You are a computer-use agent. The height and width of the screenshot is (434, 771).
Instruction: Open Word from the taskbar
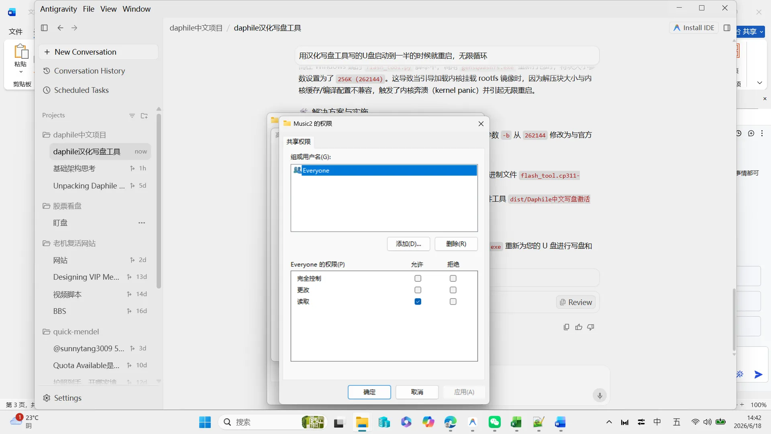click(560, 422)
